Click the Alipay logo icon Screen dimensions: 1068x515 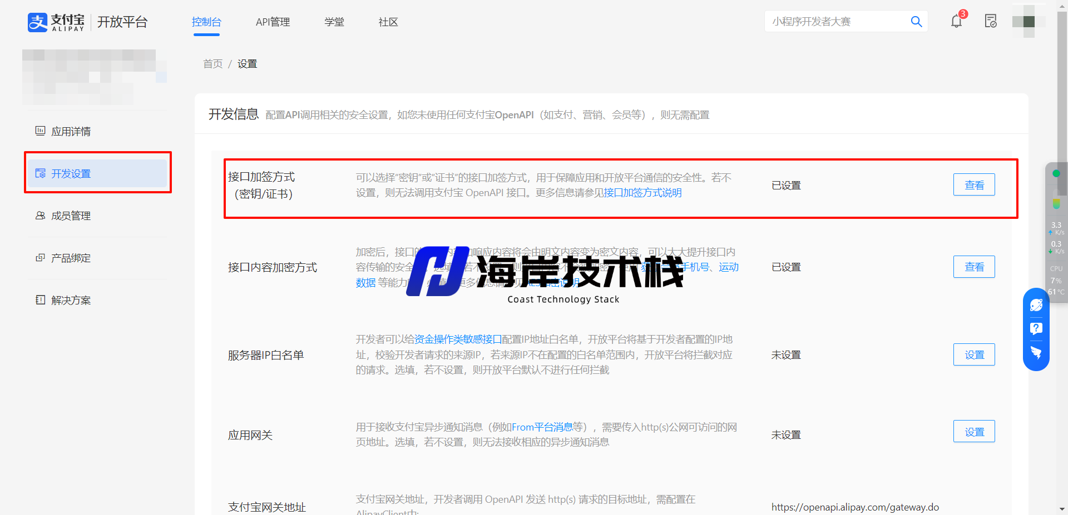37,22
